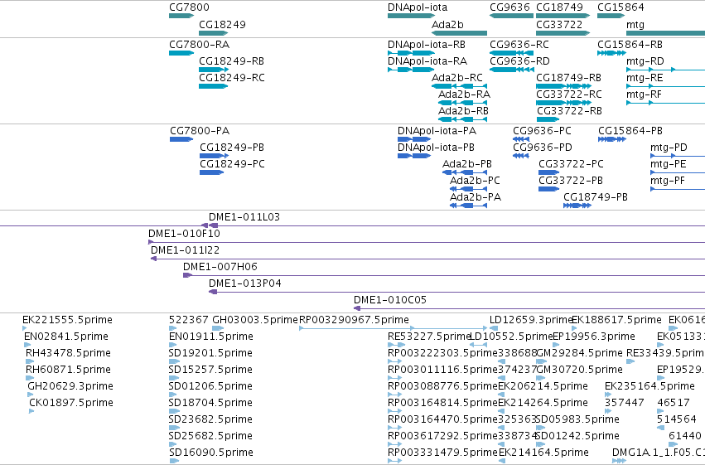Viewport: 705px width, 465px height.
Task: Select transcript CG18249-RC
Action: (x=214, y=86)
